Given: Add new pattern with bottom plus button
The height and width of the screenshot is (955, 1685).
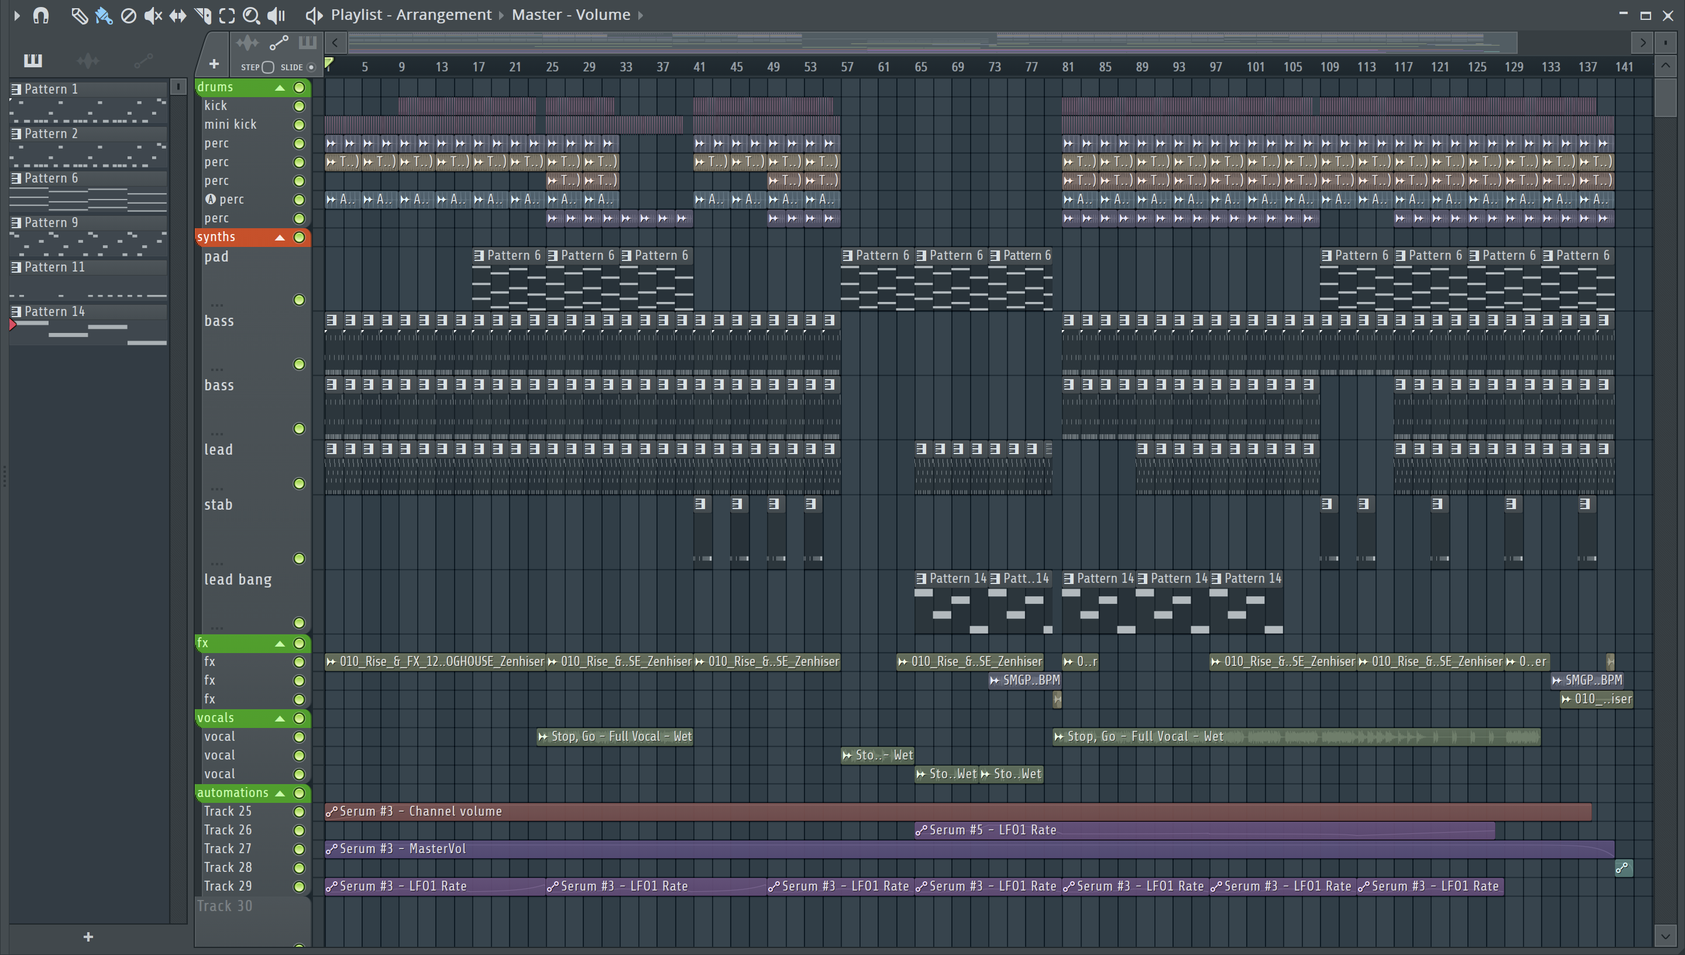Looking at the screenshot, I should click(x=88, y=937).
